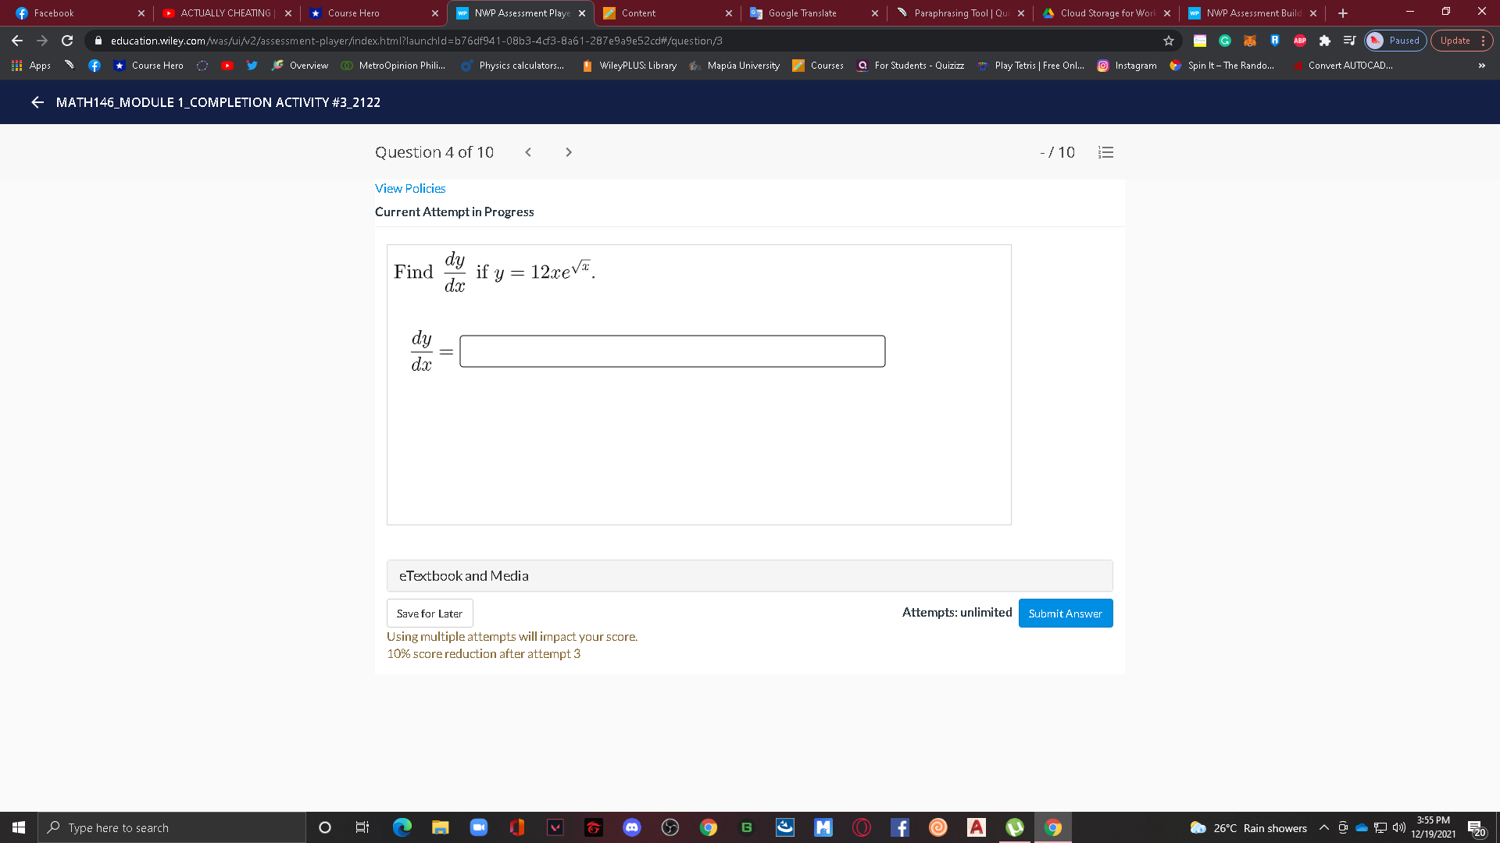The width and height of the screenshot is (1500, 843).
Task: Open Discord from the taskbar
Action: 631,827
